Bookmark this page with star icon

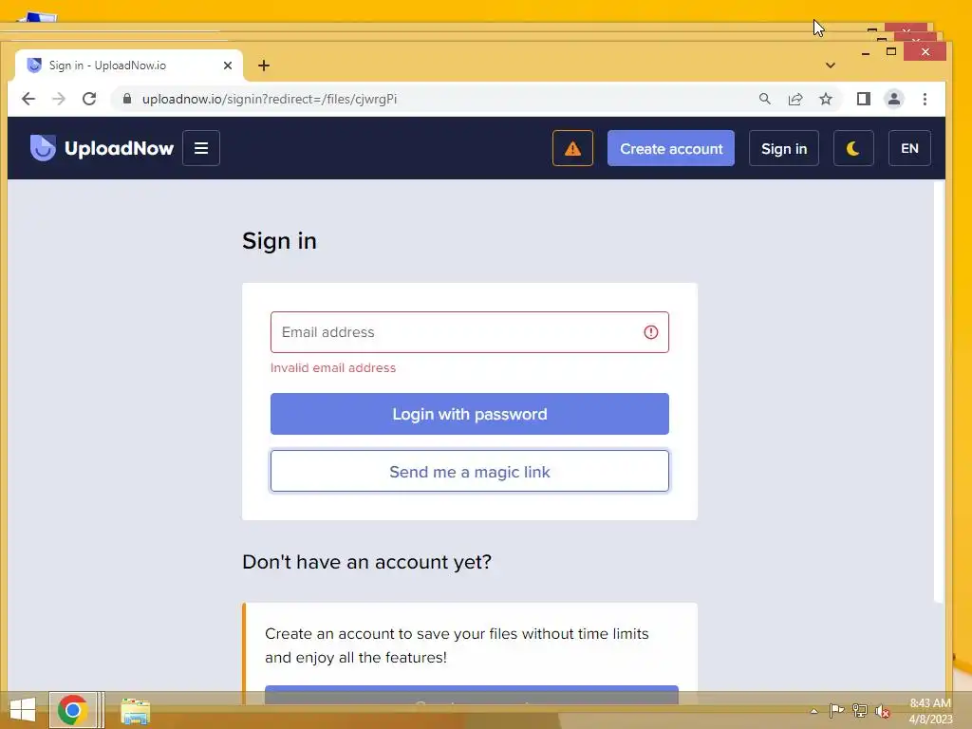825,99
